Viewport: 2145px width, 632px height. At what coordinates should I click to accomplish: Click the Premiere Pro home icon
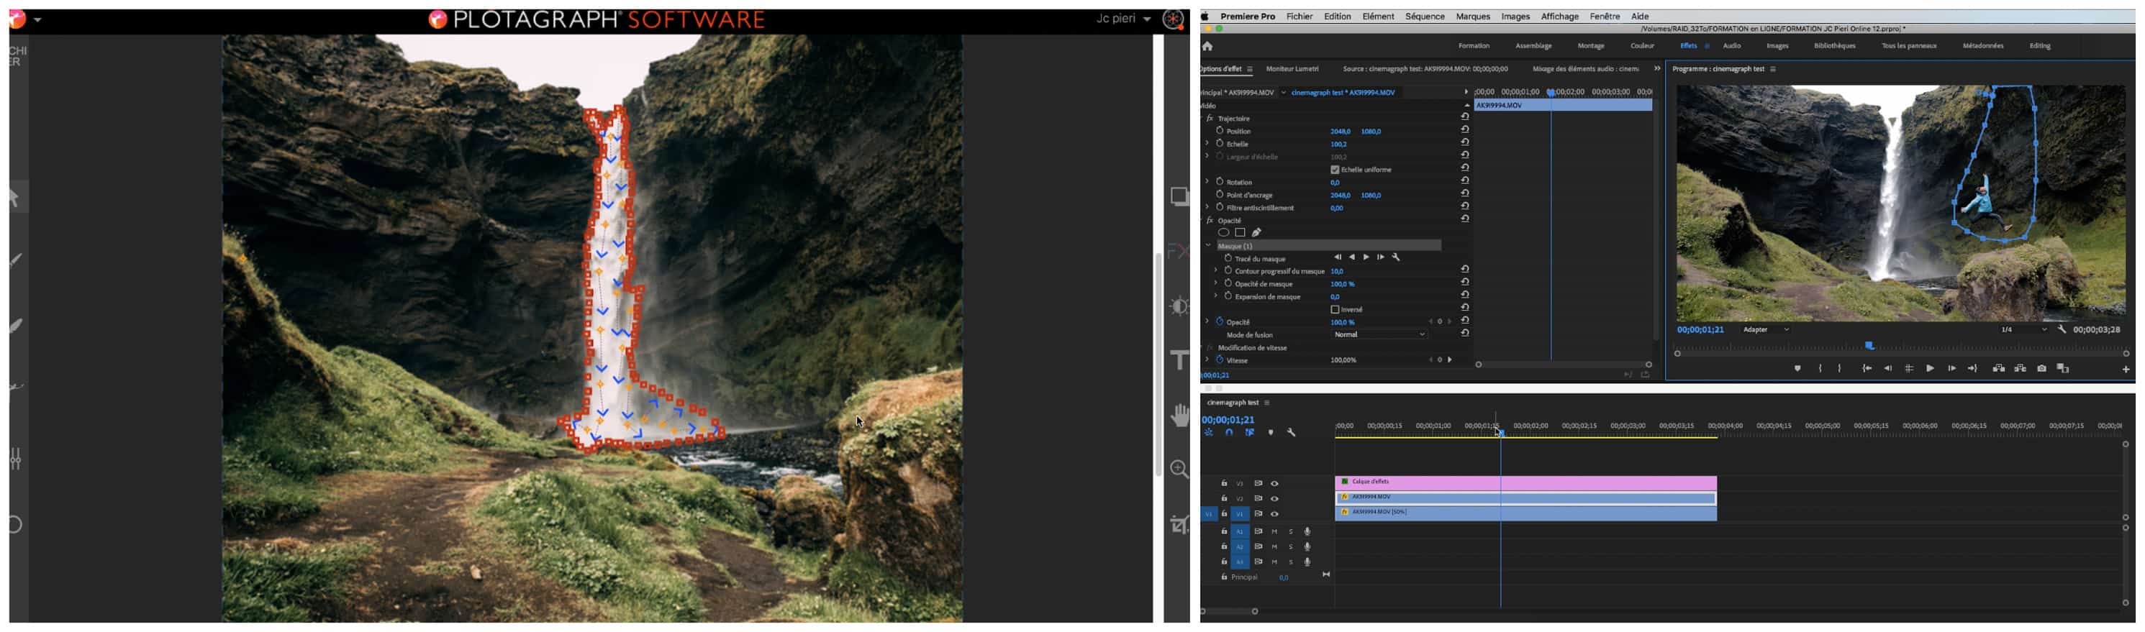tap(1207, 47)
